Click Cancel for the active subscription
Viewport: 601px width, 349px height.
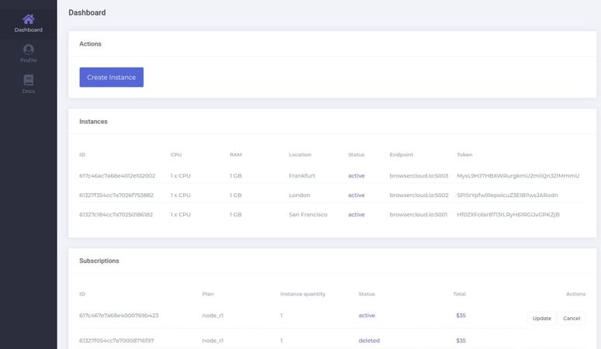[572, 318]
